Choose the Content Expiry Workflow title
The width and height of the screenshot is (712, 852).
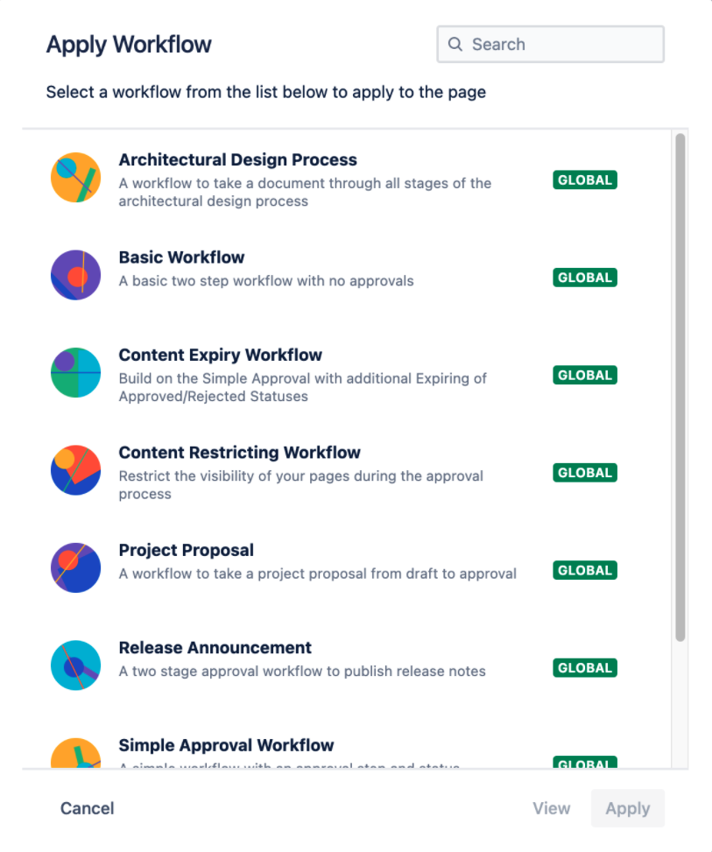point(220,355)
